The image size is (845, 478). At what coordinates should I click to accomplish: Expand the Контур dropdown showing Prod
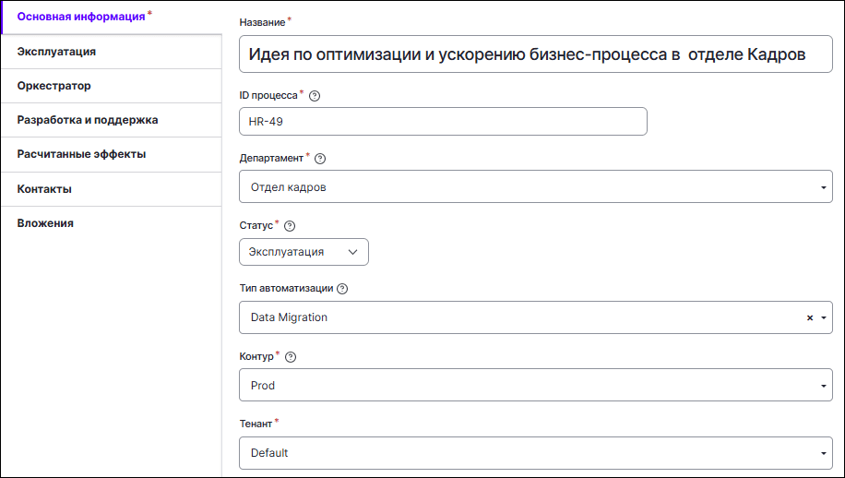(x=535, y=386)
